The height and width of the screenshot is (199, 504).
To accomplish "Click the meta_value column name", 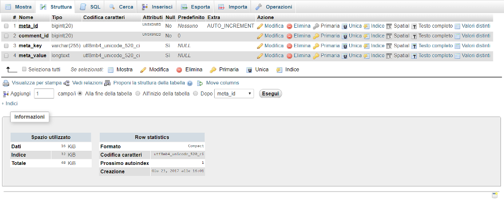I will pos(33,56).
